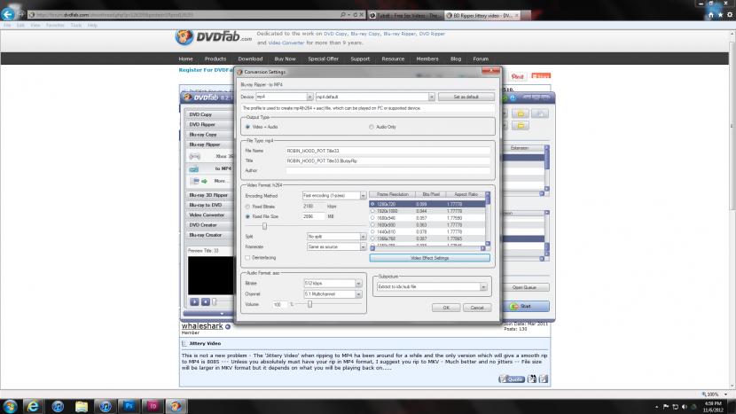Enable the Deinterlacing checkbox
Screen dimensions: 736x414
247,257
